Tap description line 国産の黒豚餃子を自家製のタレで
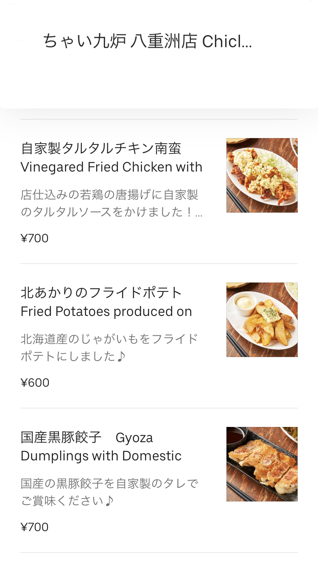 point(109,484)
